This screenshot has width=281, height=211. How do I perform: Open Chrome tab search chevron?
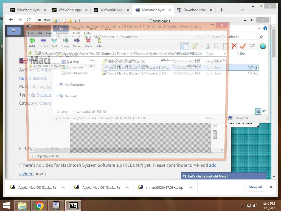pyautogui.click(x=243, y=10)
